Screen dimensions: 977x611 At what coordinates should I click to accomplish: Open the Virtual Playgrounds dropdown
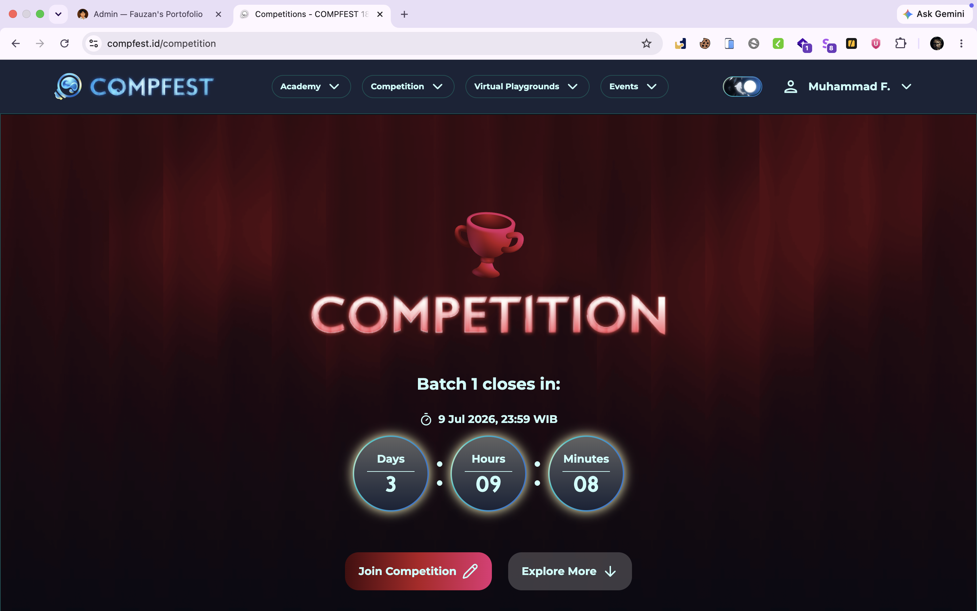pos(527,87)
